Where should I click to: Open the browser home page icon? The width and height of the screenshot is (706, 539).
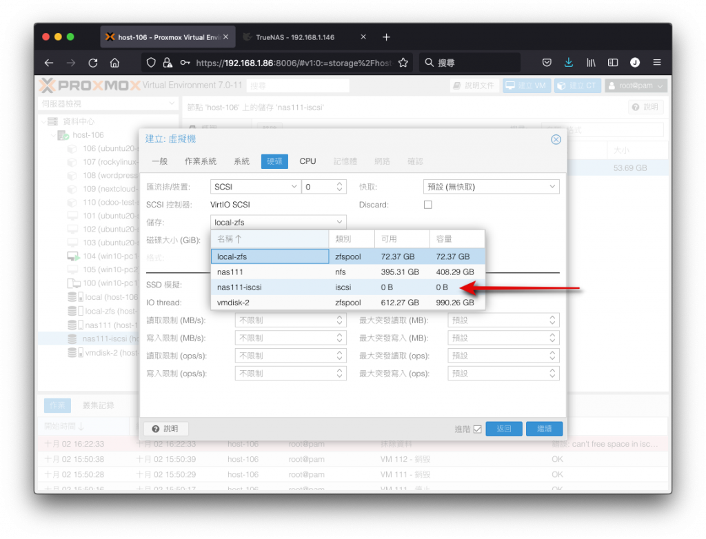(115, 63)
